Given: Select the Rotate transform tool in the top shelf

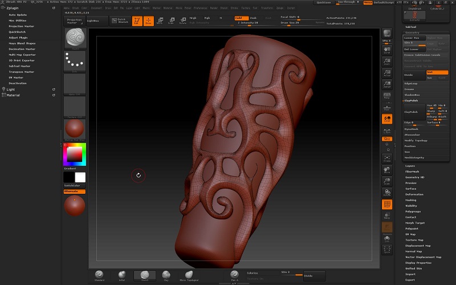Looking at the screenshot, I should click(x=183, y=21).
